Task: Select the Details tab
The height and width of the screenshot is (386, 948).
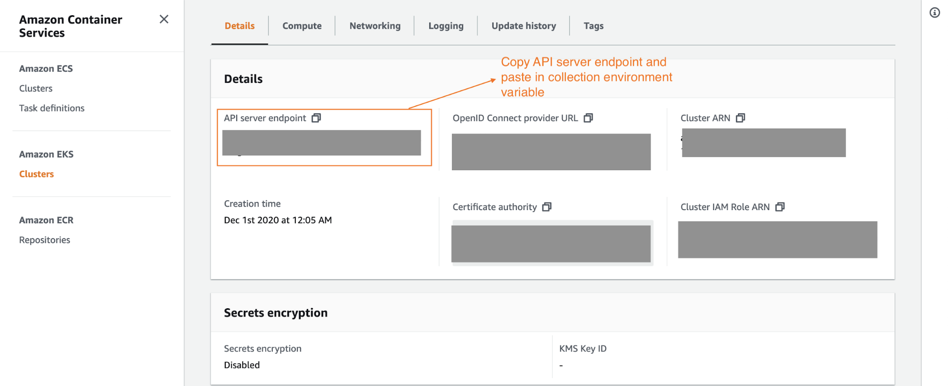Action: 239,26
